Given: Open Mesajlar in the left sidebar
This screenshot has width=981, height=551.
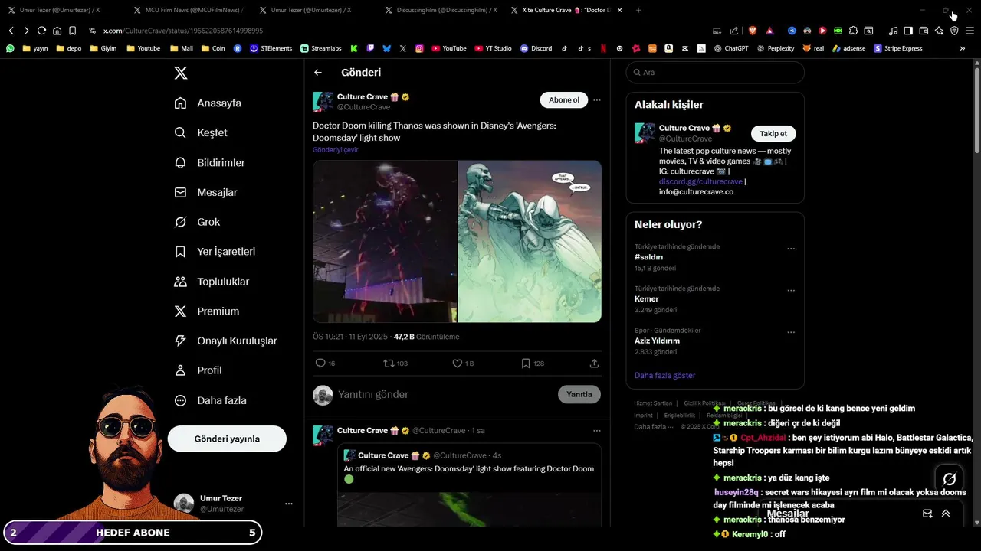Looking at the screenshot, I should [x=205, y=192].
